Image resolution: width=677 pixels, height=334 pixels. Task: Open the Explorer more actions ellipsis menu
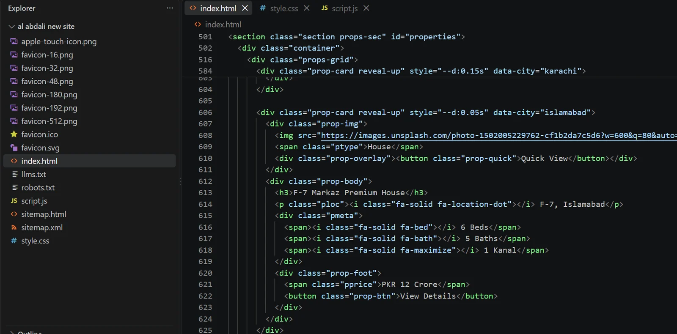(x=170, y=8)
